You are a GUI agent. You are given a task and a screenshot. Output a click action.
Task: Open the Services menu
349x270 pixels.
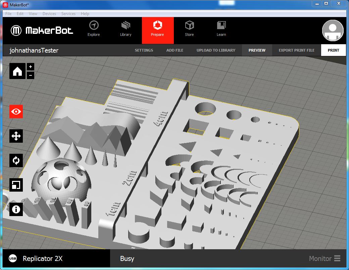point(68,13)
